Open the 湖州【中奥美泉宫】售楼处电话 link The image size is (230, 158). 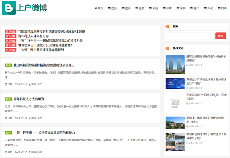click(x=206, y=120)
